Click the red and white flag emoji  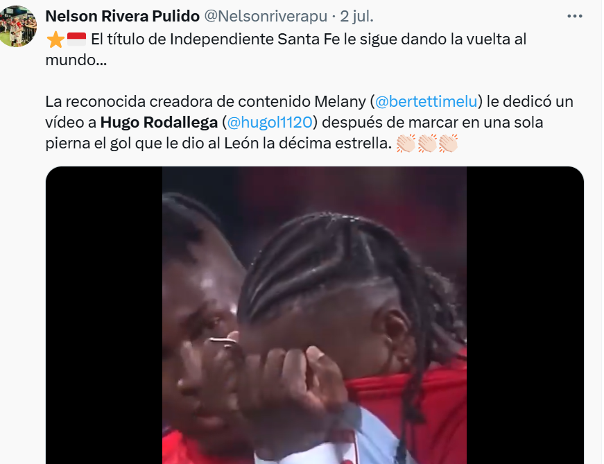click(x=77, y=40)
